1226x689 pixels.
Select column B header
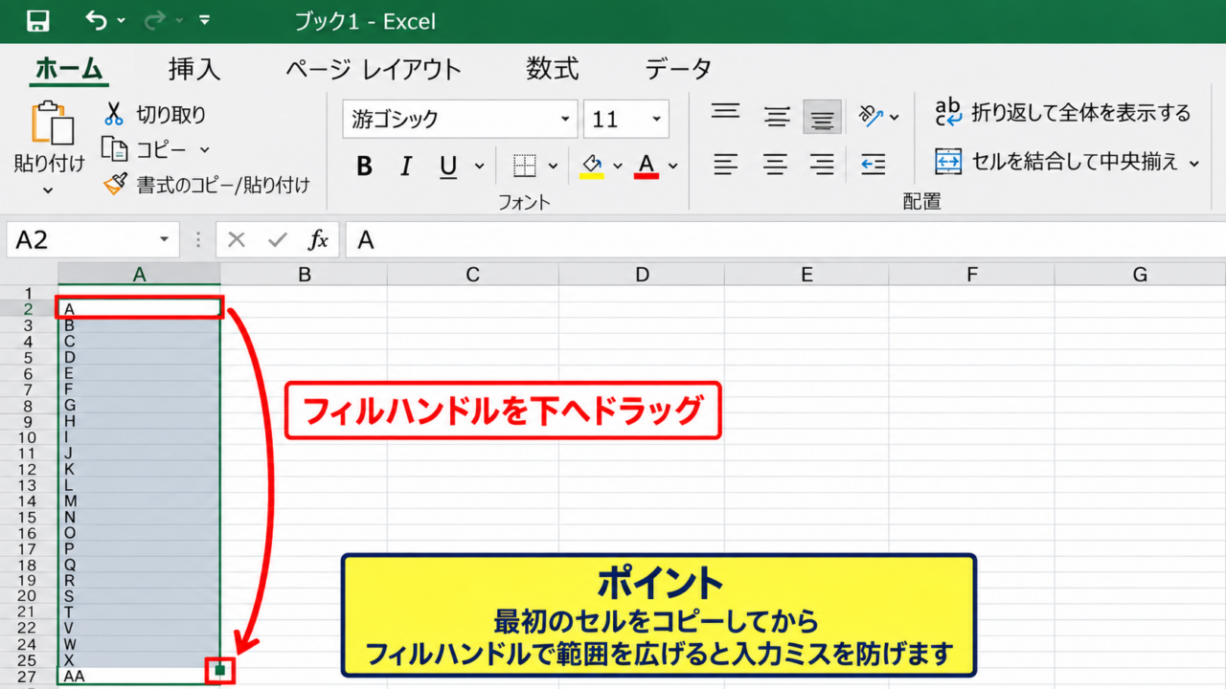click(x=305, y=275)
